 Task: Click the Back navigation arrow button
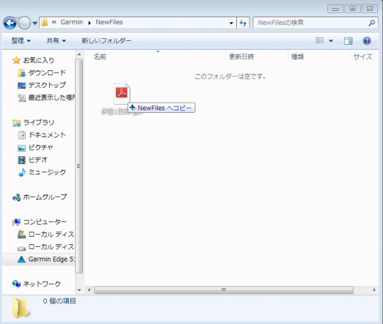click(10, 23)
